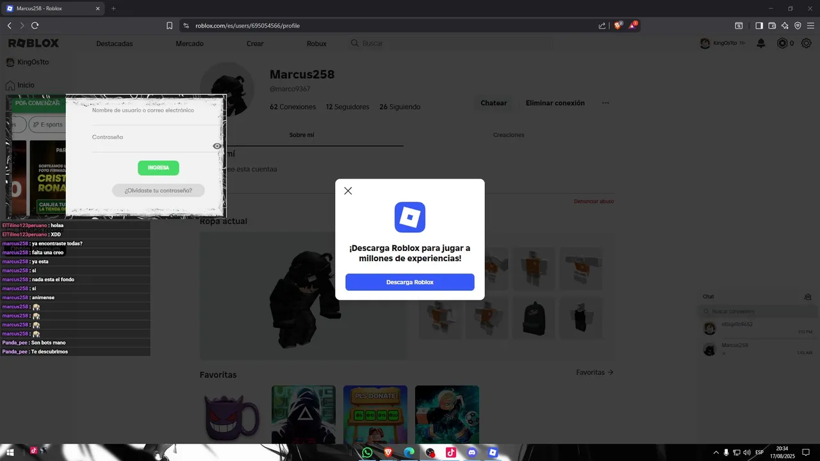This screenshot has width=820, height=461.
Task: Open the browser hamburger menu
Action: [810, 26]
